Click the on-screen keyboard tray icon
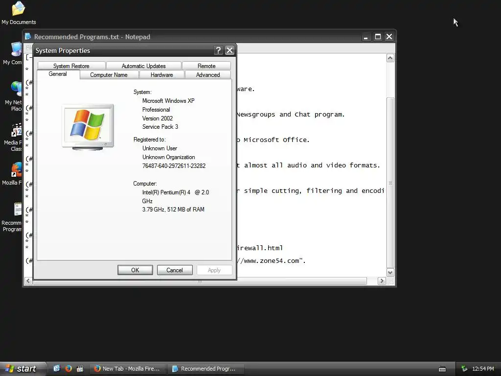501x376 pixels. 442,369
